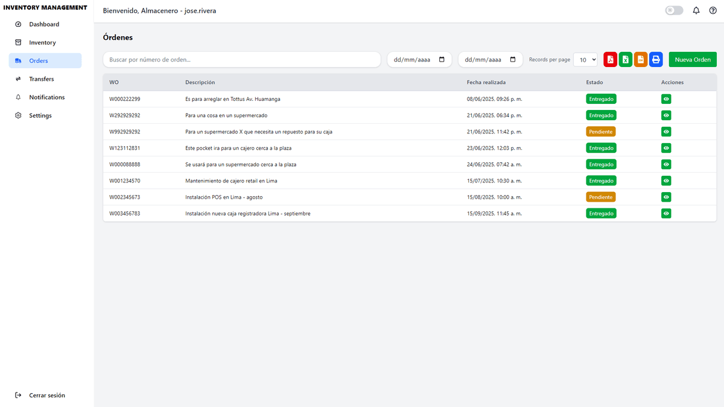
Task: Go to the Inventory section
Action: click(45, 42)
